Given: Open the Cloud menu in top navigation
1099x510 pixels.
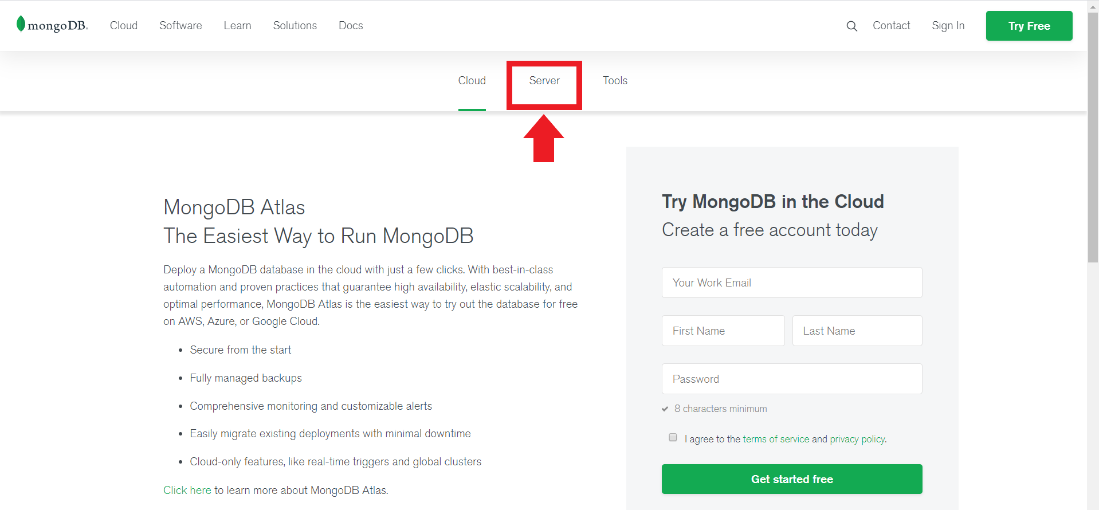Looking at the screenshot, I should tap(124, 25).
